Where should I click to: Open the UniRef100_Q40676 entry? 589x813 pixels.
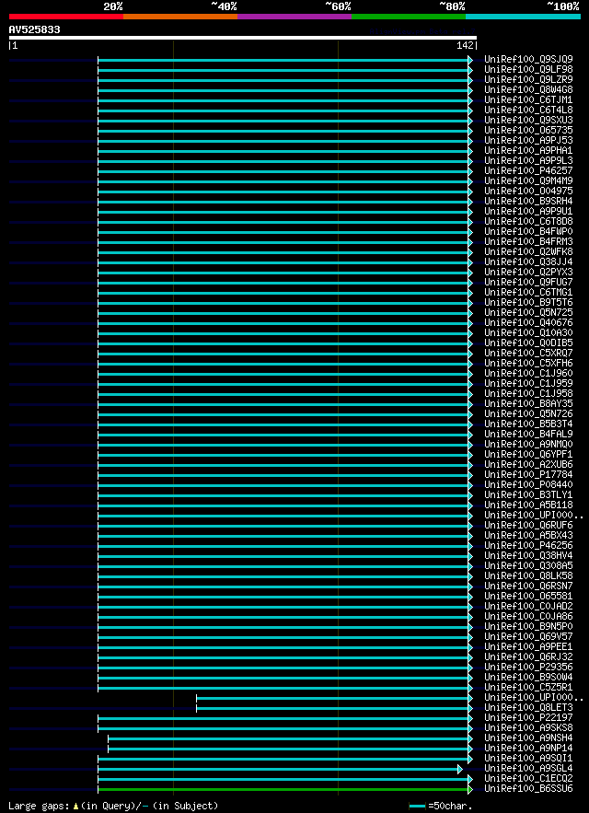(528, 322)
